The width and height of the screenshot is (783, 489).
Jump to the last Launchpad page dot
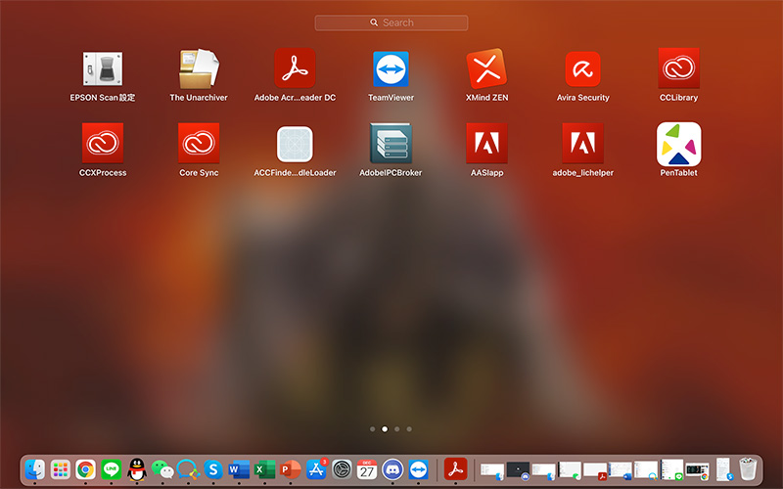[409, 429]
